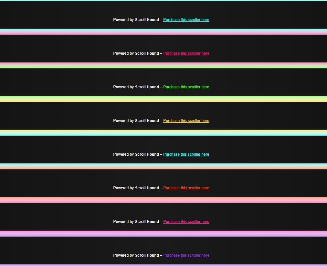Click the yellow-to-cyan gradient divider bar
The width and height of the screenshot is (327, 267).
[x=163, y=133]
